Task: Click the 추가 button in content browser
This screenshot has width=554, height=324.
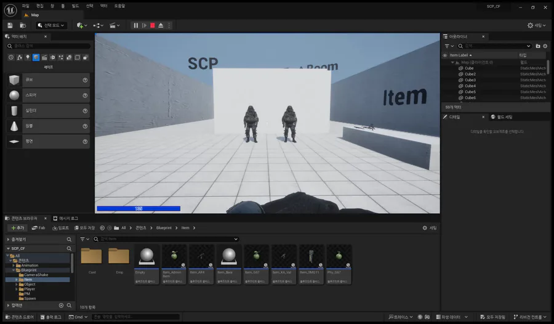Action: click(x=17, y=228)
